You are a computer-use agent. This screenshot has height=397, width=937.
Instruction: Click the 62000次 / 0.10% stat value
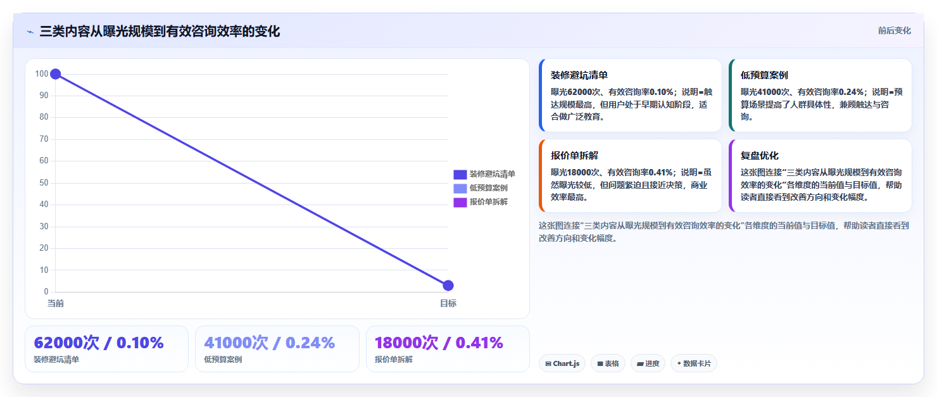(99, 343)
